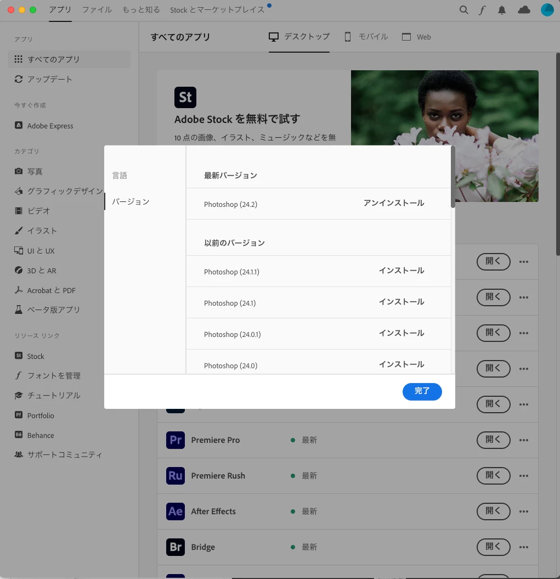The image size is (560, 579).
Task: Select すべてのアプリ in the sidebar
Action: coord(69,59)
